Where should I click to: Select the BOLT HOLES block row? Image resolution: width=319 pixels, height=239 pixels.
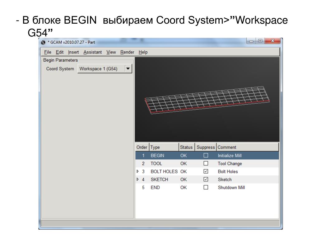(x=207, y=171)
